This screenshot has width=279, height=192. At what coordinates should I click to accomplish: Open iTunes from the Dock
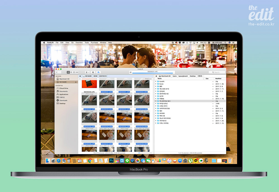point(169,161)
